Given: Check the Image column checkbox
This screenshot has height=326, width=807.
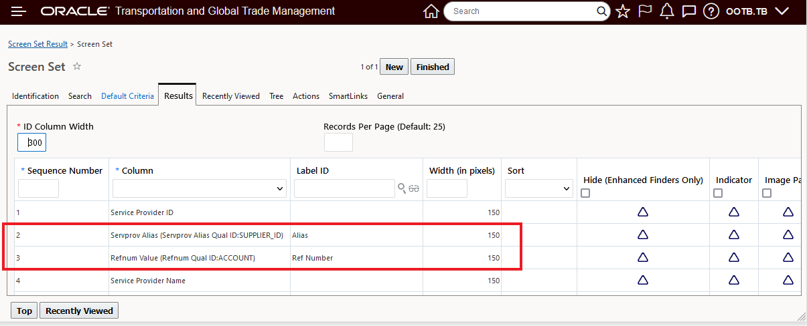Looking at the screenshot, I should click(x=767, y=193).
